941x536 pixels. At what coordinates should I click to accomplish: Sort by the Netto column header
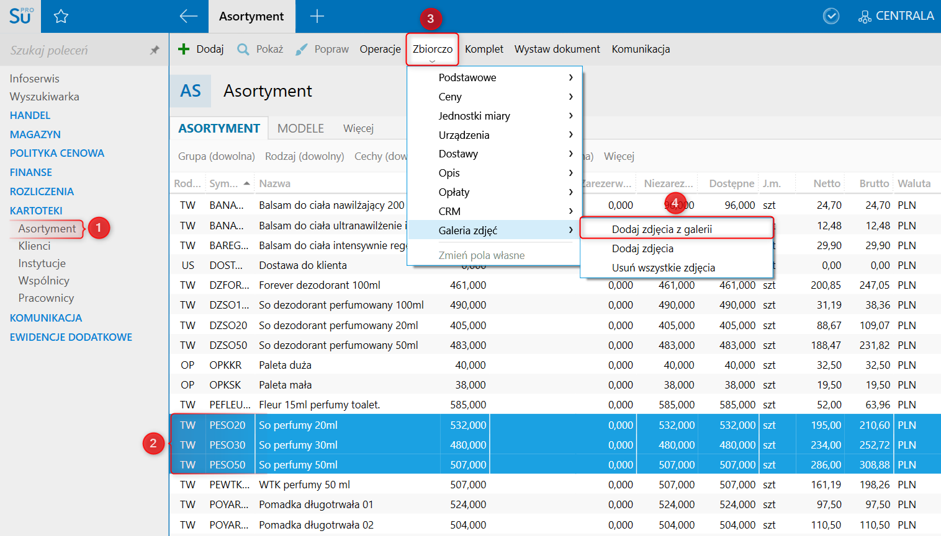[826, 183]
